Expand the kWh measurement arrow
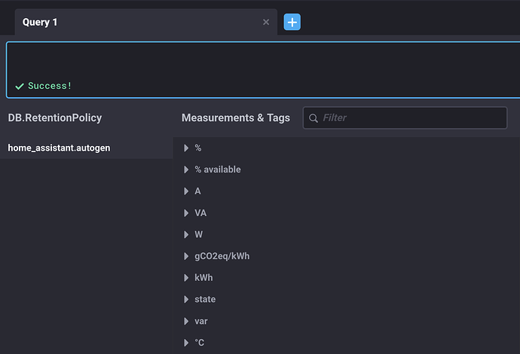This screenshot has width=520, height=354. tap(186, 278)
